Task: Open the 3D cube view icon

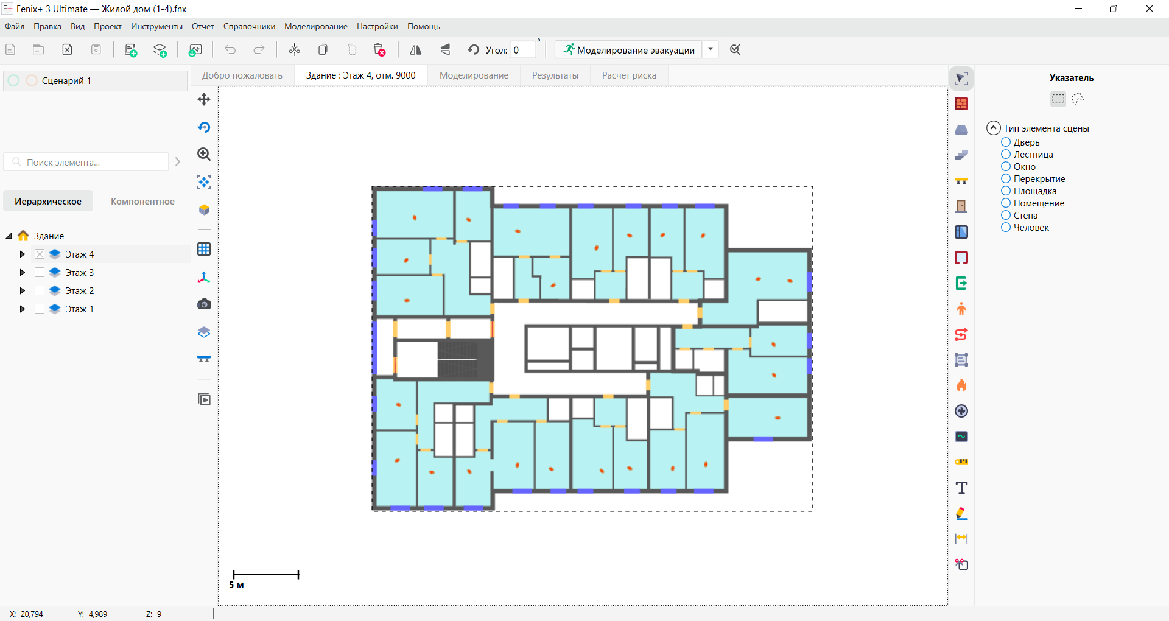Action: point(204,209)
